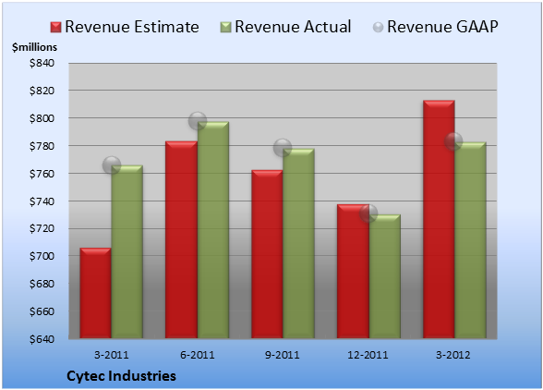Click the '3-2011' x-axis label
The height and width of the screenshot is (390, 543).
[x=112, y=355]
